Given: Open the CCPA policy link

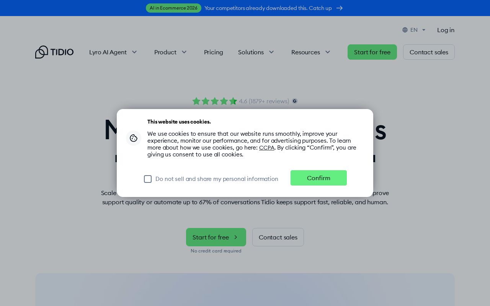Looking at the screenshot, I should (x=267, y=147).
